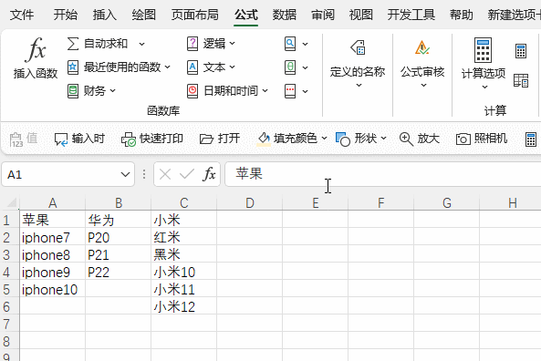Screen dimensions: 541x361
Task: Select cell containing 黑米
Action: tap(183, 254)
